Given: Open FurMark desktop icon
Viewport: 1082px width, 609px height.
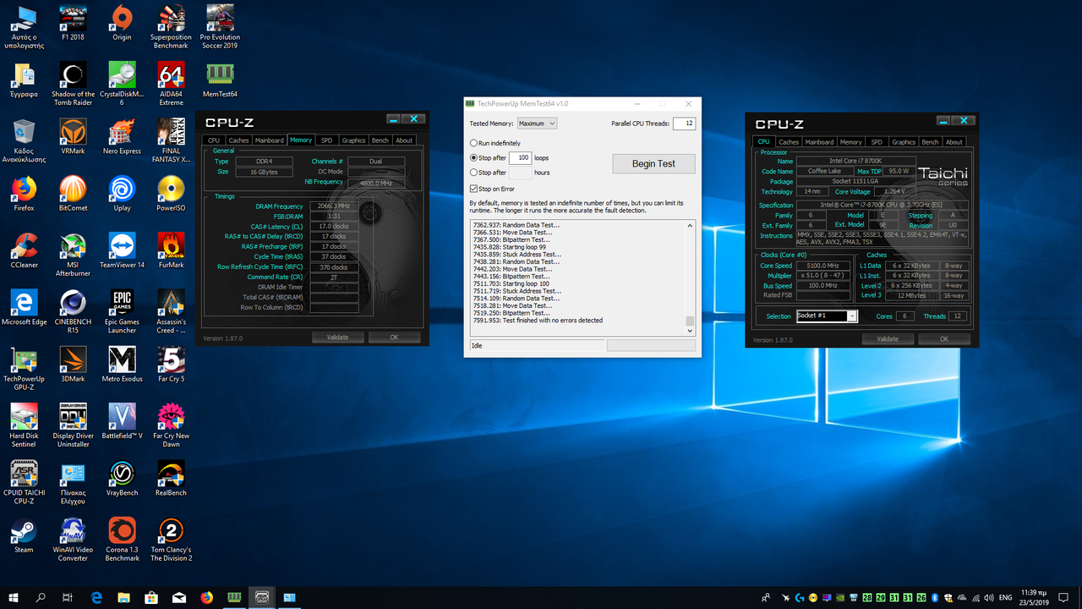Looking at the screenshot, I should coord(171,250).
